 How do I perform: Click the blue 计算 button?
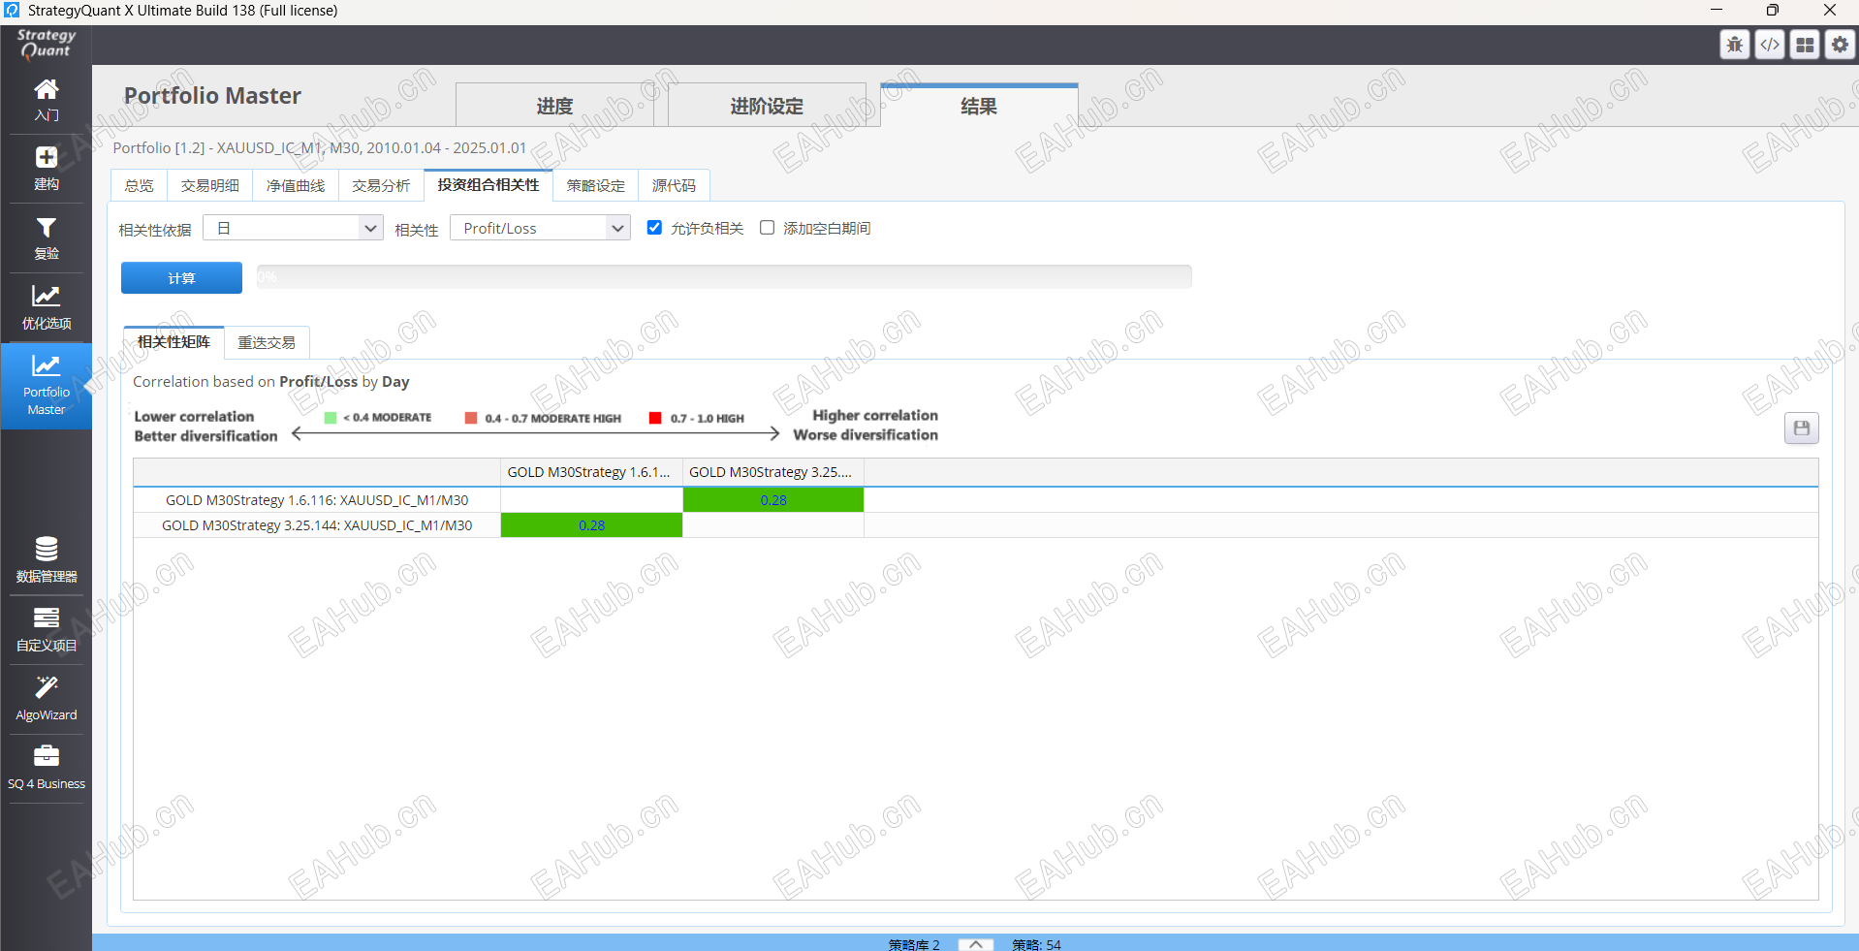click(181, 278)
